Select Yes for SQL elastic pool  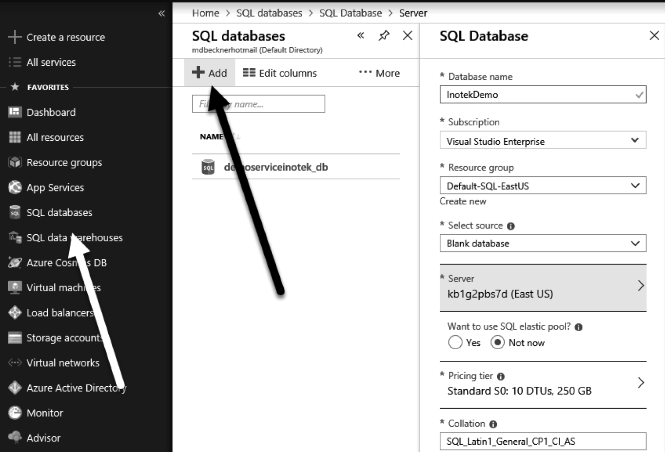(455, 342)
